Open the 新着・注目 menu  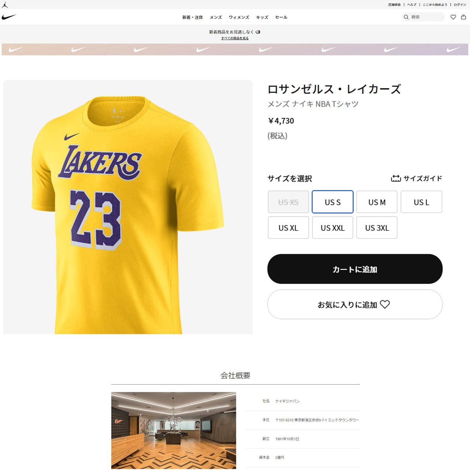point(192,17)
